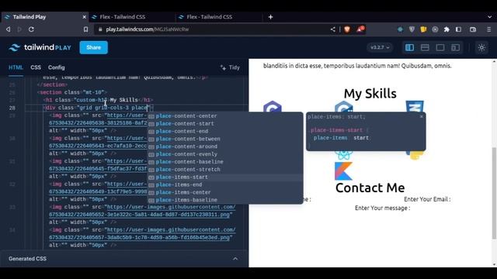Choose place-content-end suggestion
Viewport: 497px width, 279px height.
(x=224, y=131)
